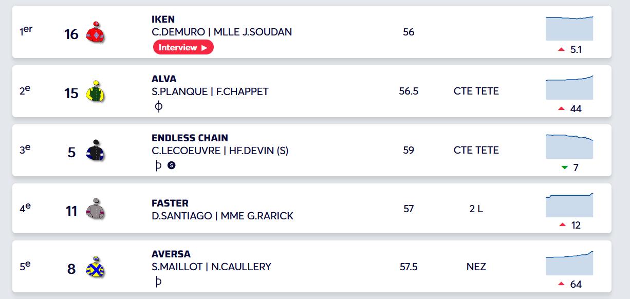Click the odds trend chart for IKEN

pos(569,28)
